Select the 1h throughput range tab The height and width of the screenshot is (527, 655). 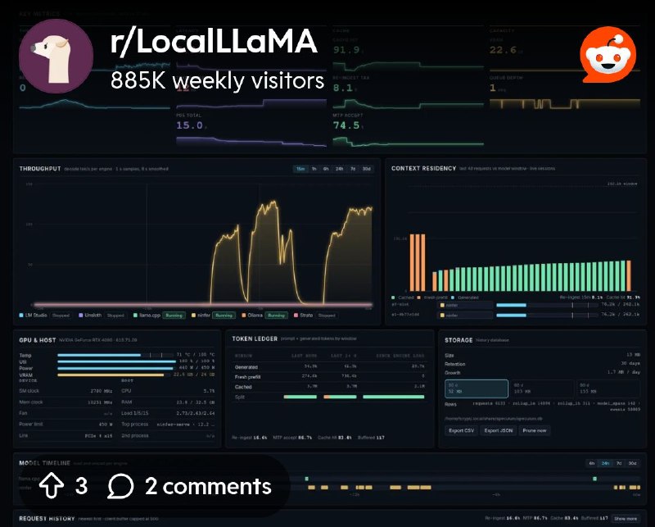[314, 169]
